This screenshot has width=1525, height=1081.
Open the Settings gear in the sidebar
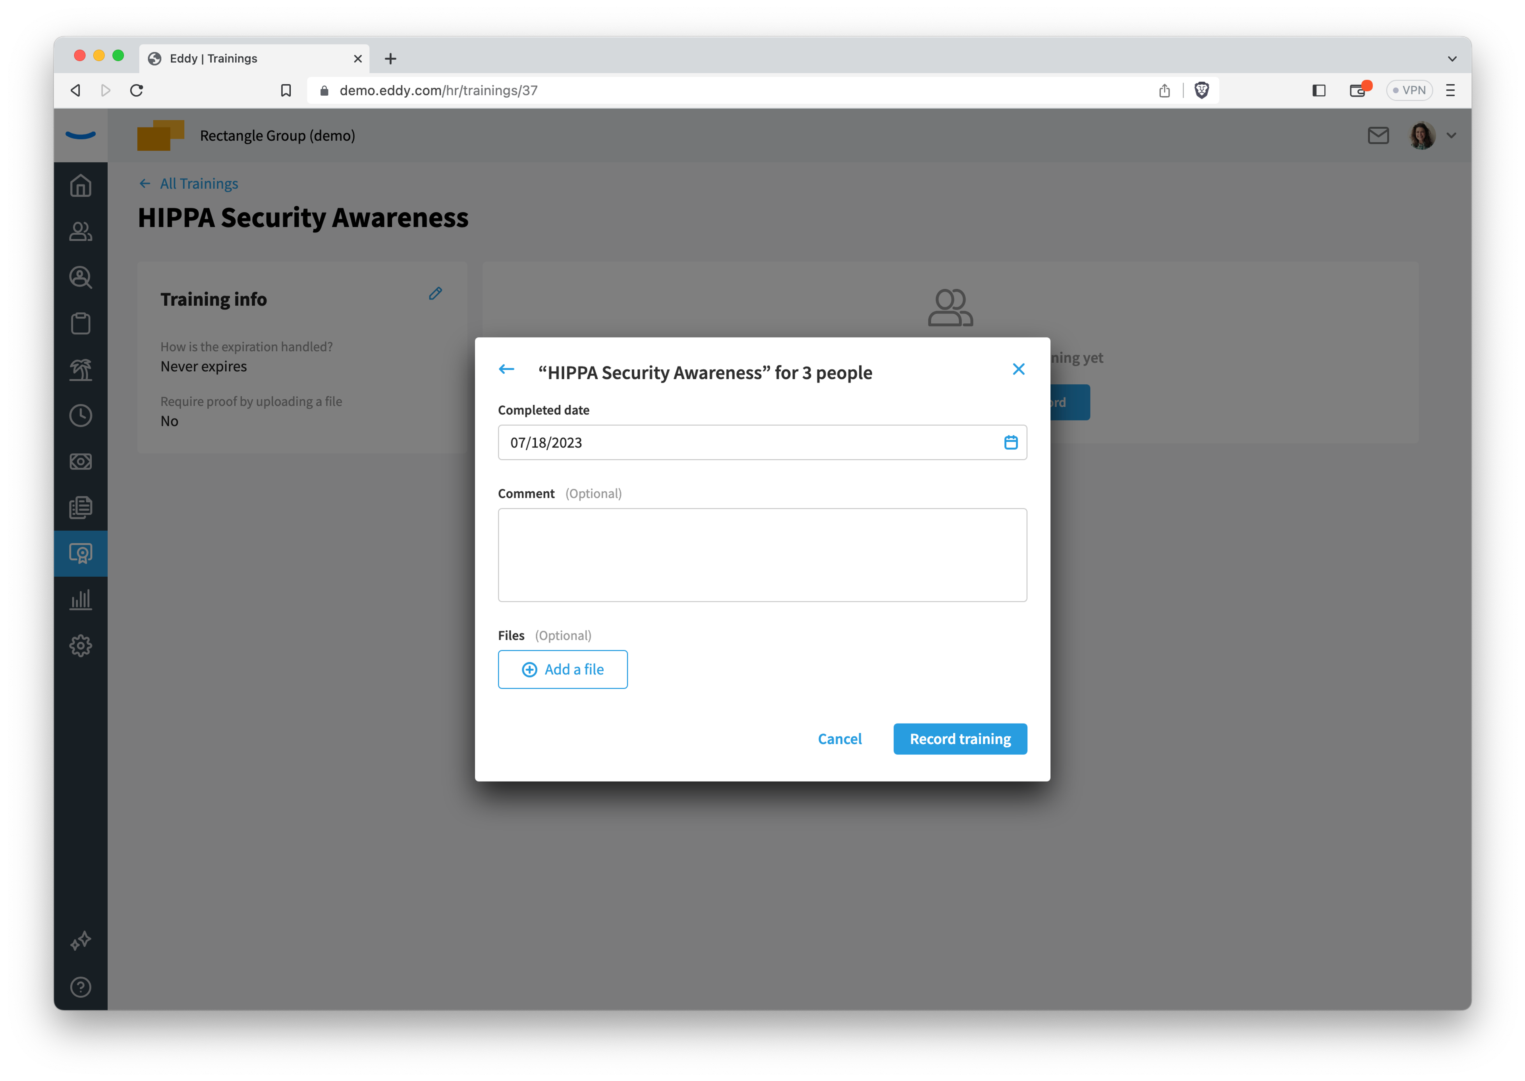click(x=81, y=646)
